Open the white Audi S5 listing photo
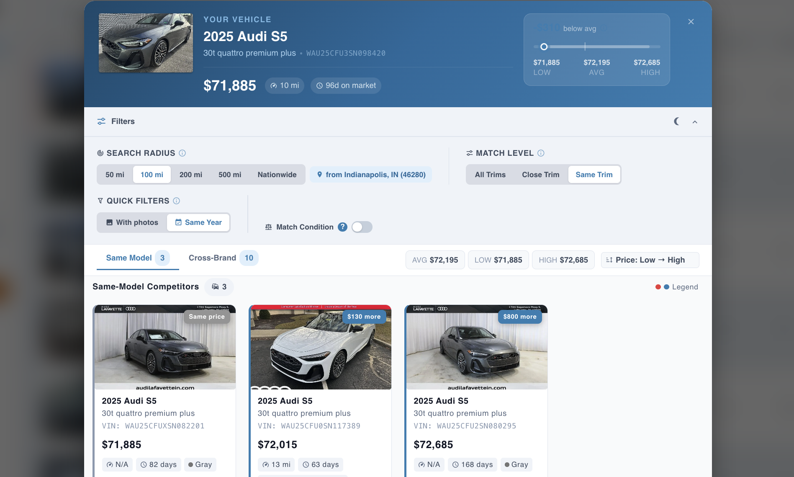The height and width of the screenshot is (477, 794). click(x=321, y=348)
